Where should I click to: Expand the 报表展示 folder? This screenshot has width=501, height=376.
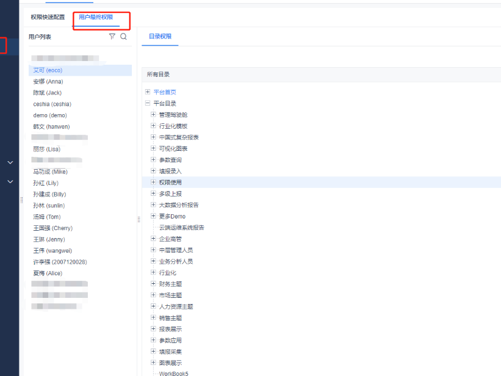pyautogui.click(x=153, y=328)
